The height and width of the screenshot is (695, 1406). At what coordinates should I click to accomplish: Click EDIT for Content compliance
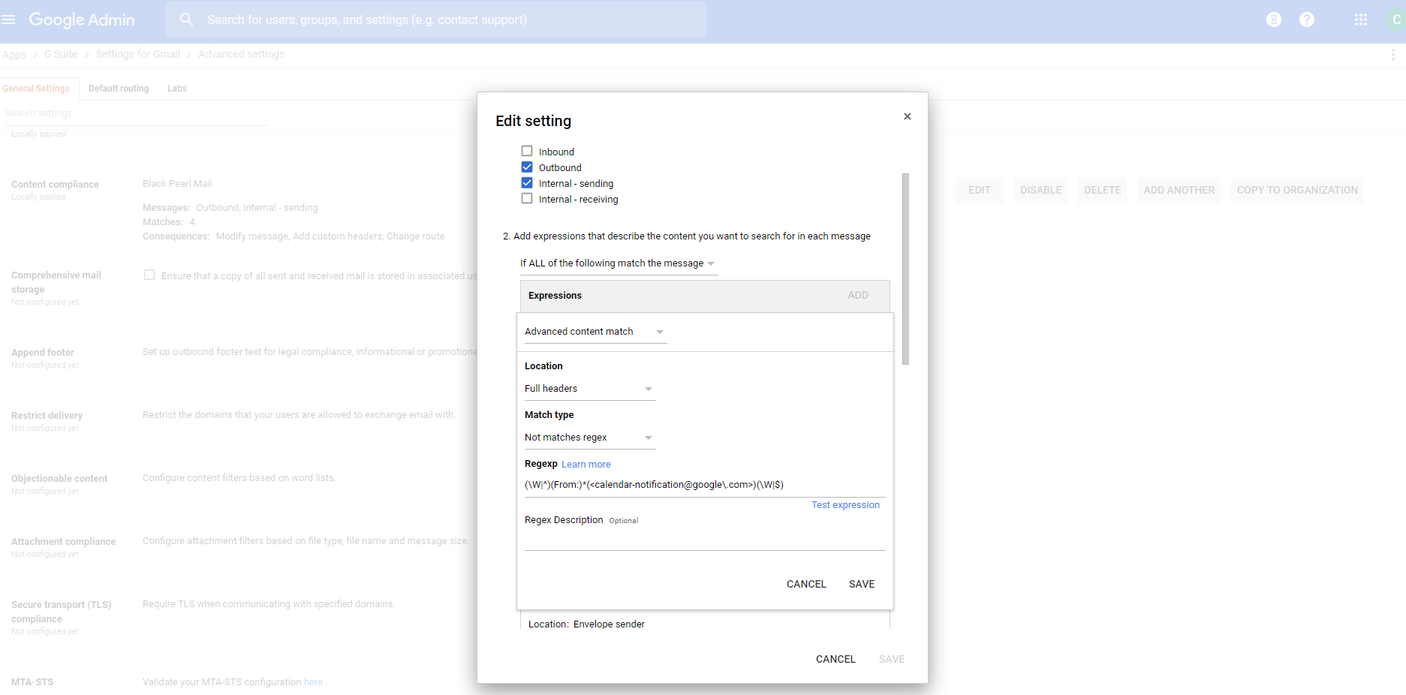[980, 191]
